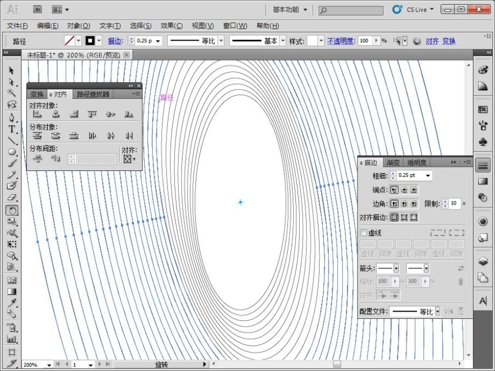495x371 pixels.
Task: Align stroke to center option
Action: 394,217
